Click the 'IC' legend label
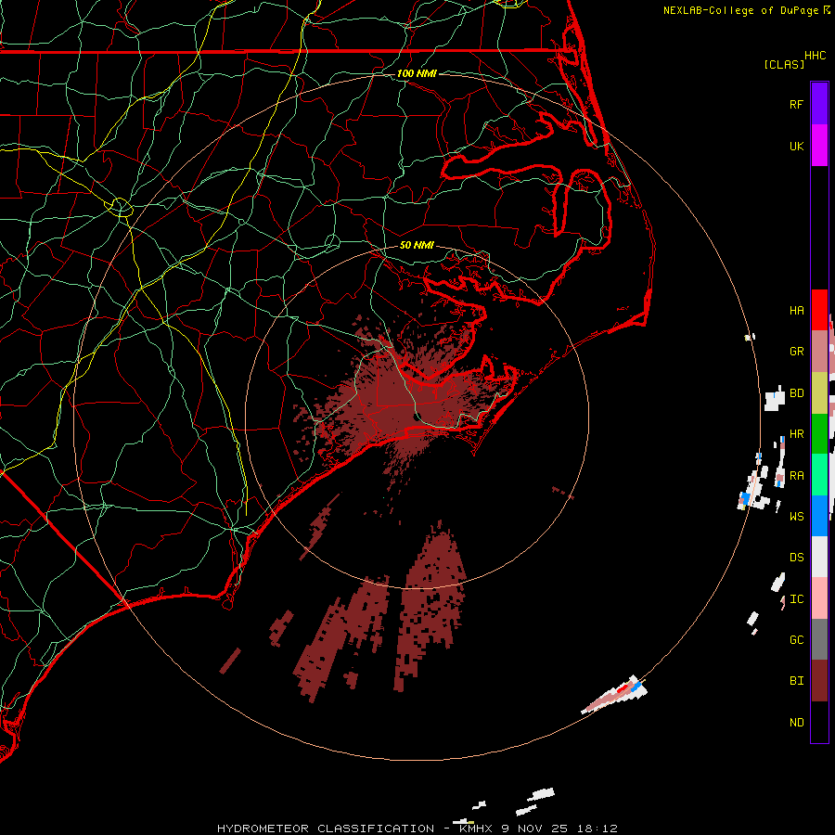This screenshot has height=835, width=835. [796, 598]
